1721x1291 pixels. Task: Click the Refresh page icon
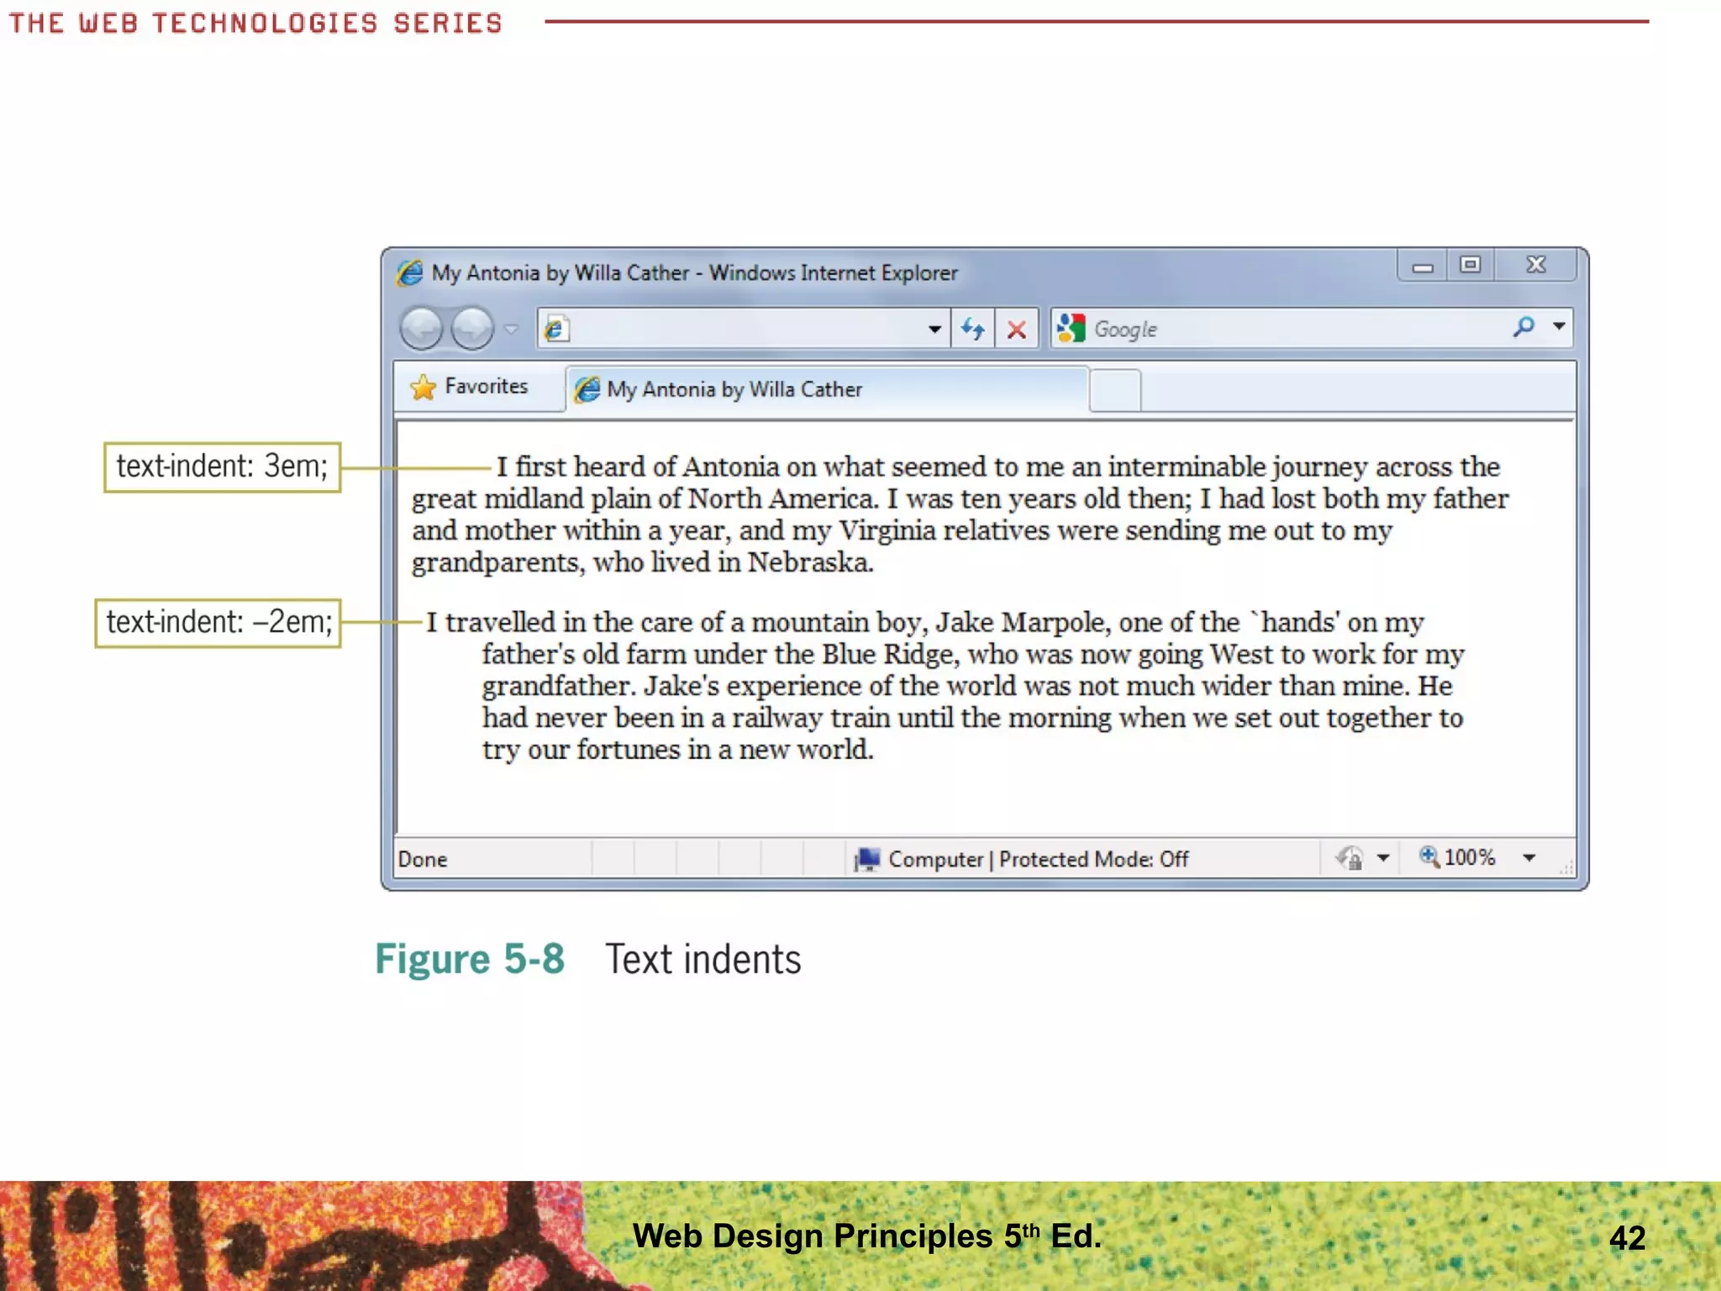click(973, 329)
